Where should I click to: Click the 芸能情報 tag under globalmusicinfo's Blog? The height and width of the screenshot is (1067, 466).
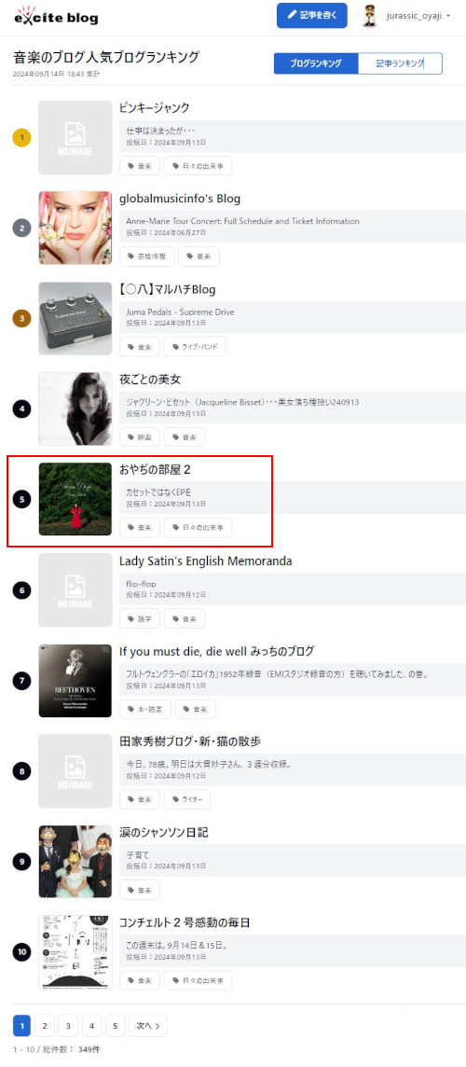click(147, 256)
